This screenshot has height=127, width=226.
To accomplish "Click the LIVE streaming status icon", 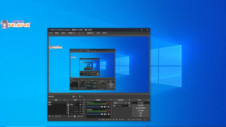I will (x=100, y=119).
